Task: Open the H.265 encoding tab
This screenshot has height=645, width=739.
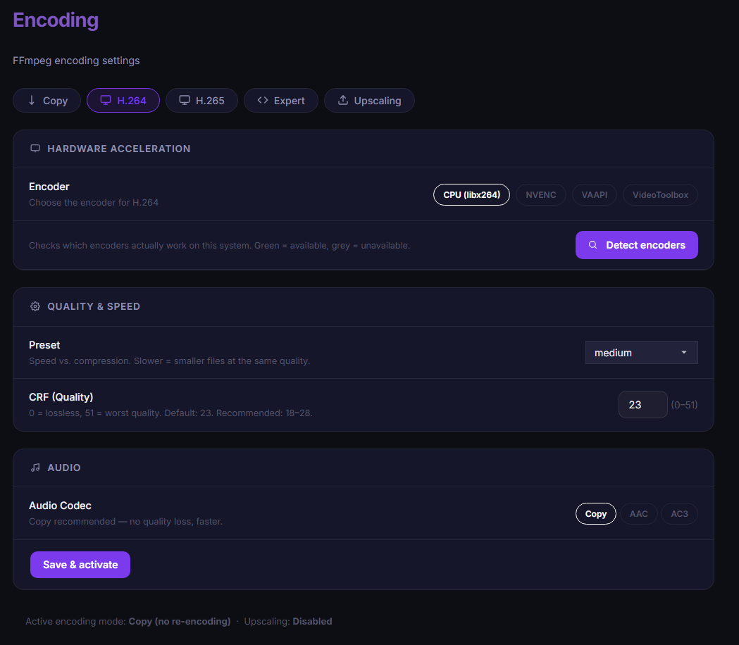Action: 201,101
